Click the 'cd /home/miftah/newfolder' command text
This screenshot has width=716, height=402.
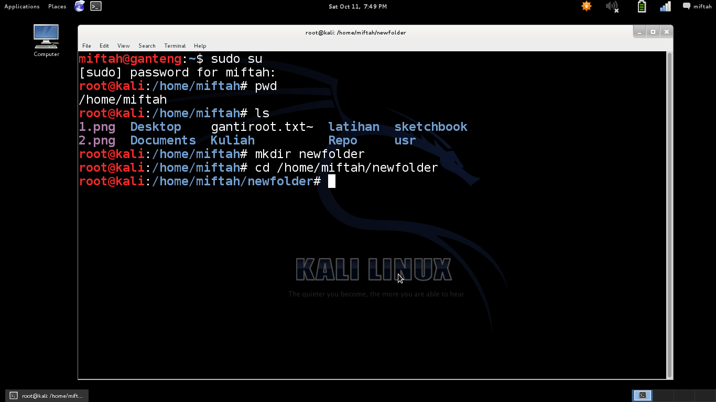coord(346,167)
